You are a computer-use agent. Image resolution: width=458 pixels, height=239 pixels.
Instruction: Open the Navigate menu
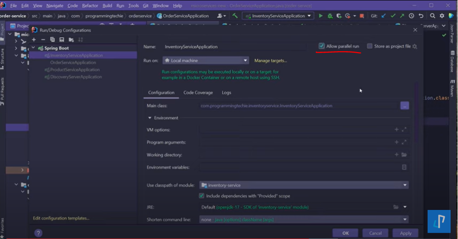[x=55, y=6]
